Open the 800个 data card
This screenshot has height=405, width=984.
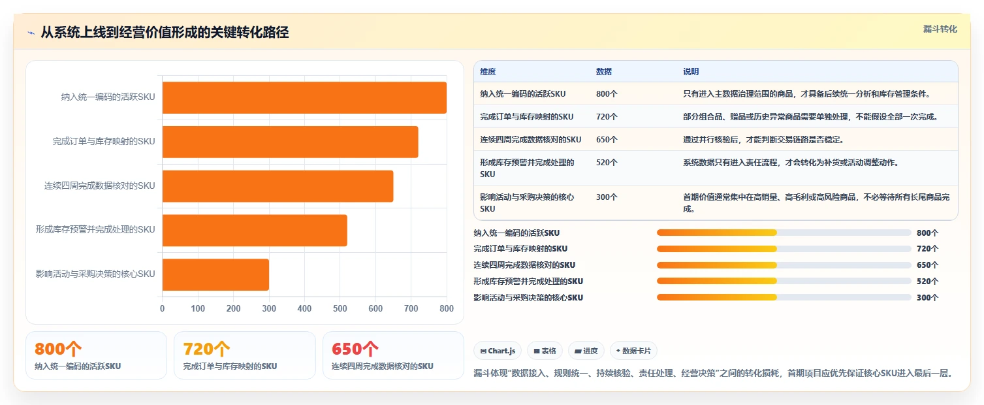97,355
